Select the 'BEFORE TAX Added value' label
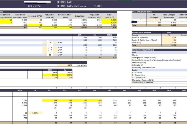The image size is (187, 124). (x=71, y=6)
